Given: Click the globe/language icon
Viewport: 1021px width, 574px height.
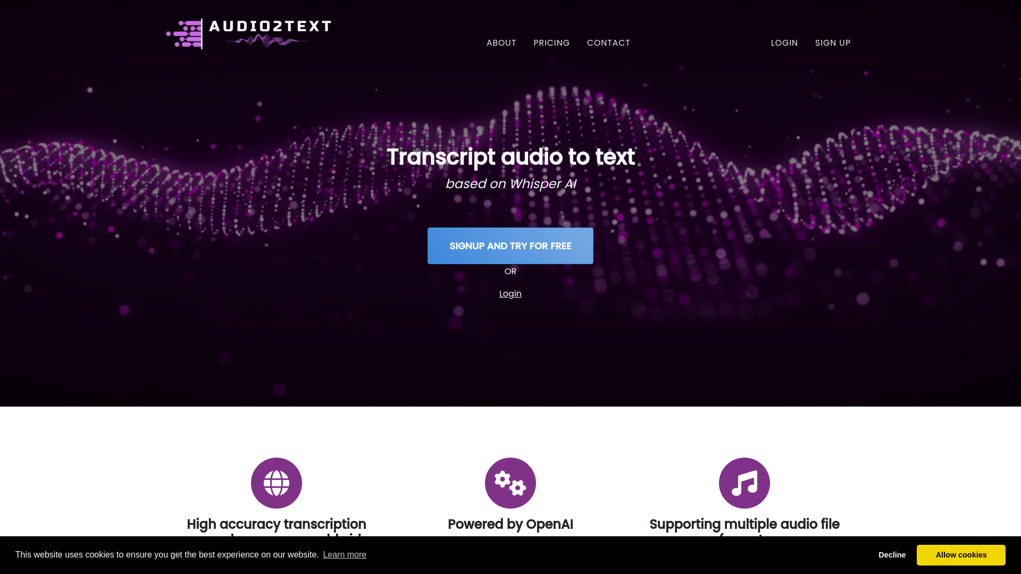Looking at the screenshot, I should point(275,482).
